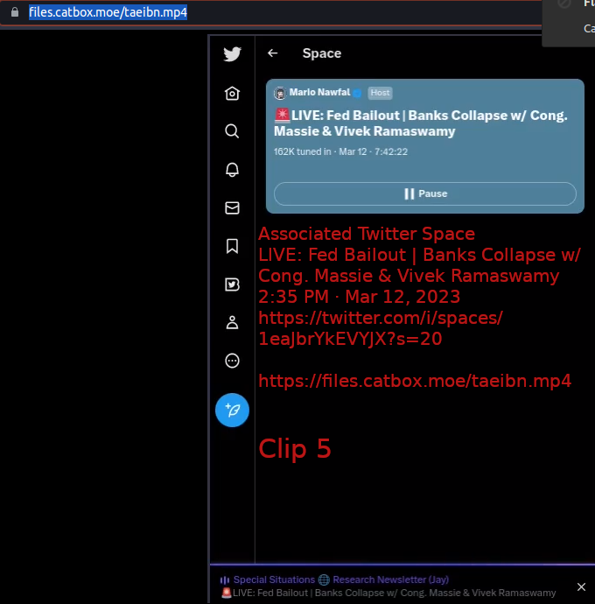This screenshot has height=604, width=595.
Task: Click the 'Space' page heading
Action: (322, 53)
